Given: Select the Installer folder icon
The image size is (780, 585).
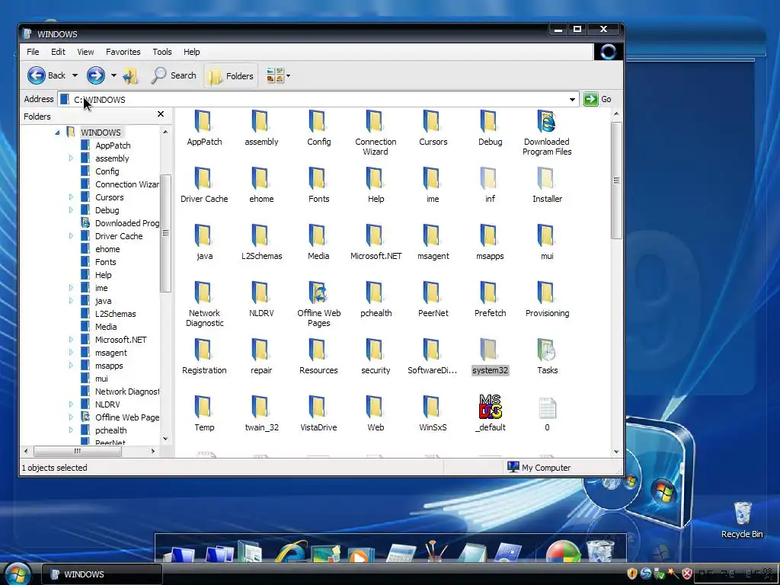Looking at the screenshot, I should coord(546,179).
